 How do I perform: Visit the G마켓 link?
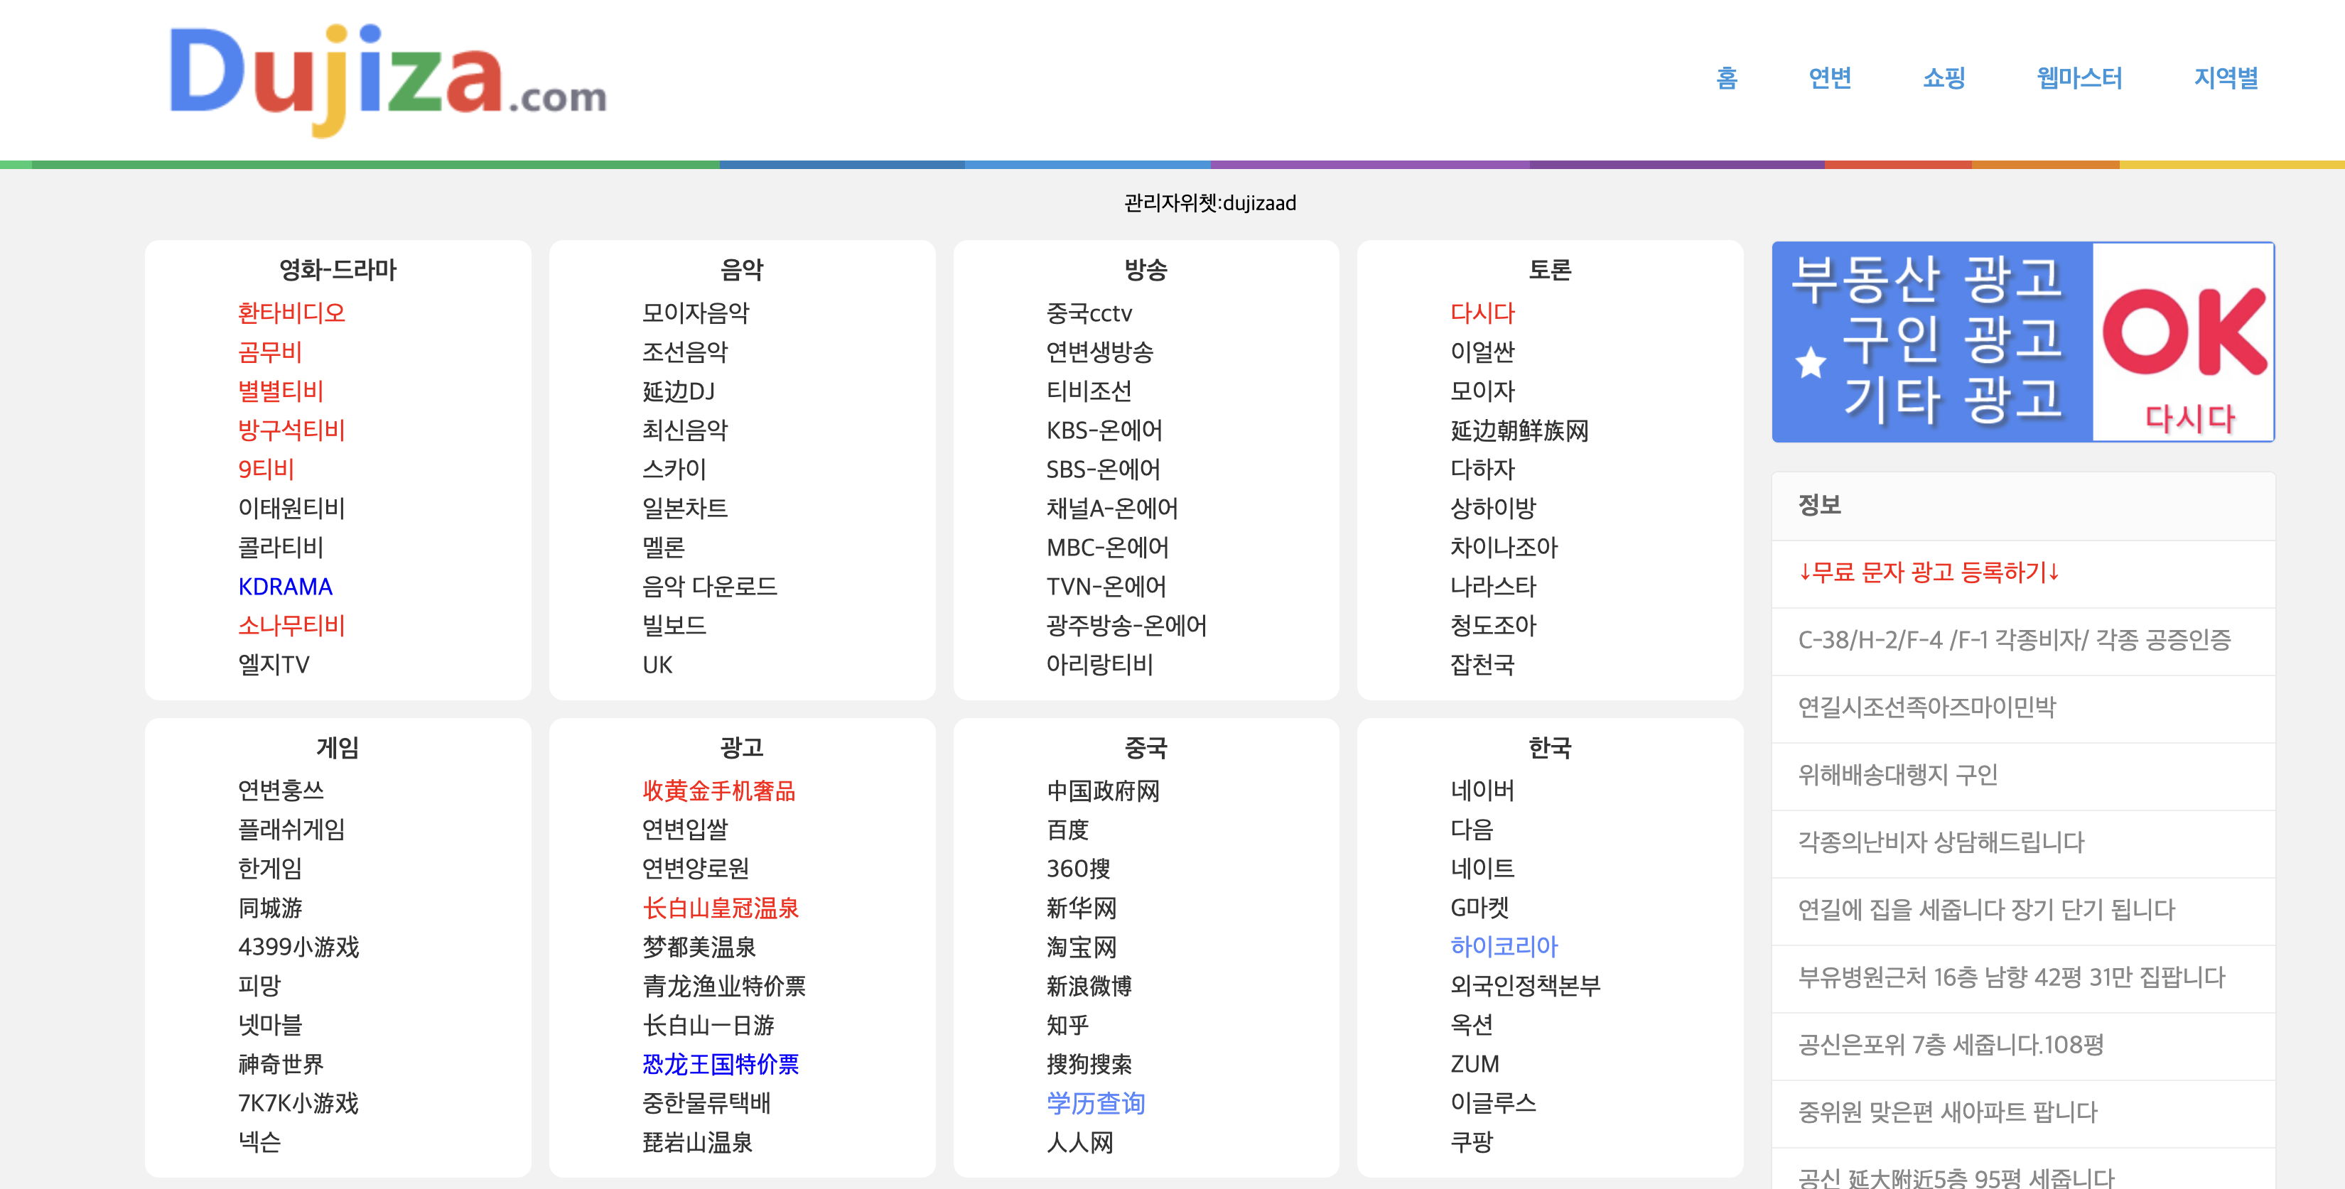point(1479,908)
